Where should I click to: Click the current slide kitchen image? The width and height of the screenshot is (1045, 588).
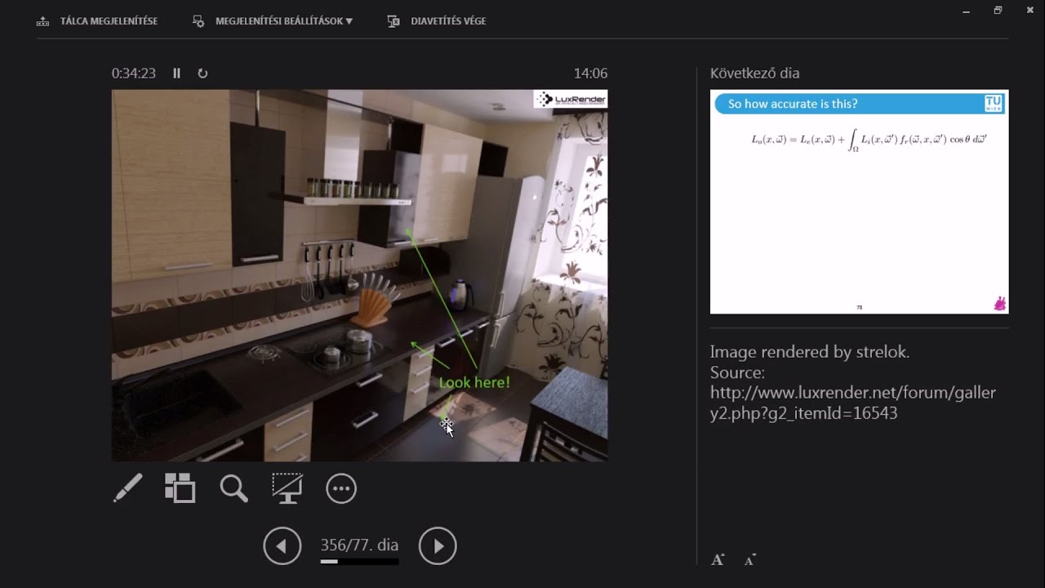pyautogui.click(x=359, y=275)
